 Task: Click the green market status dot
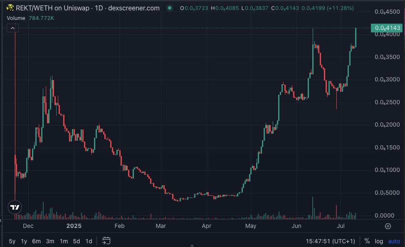pos(169,8)
